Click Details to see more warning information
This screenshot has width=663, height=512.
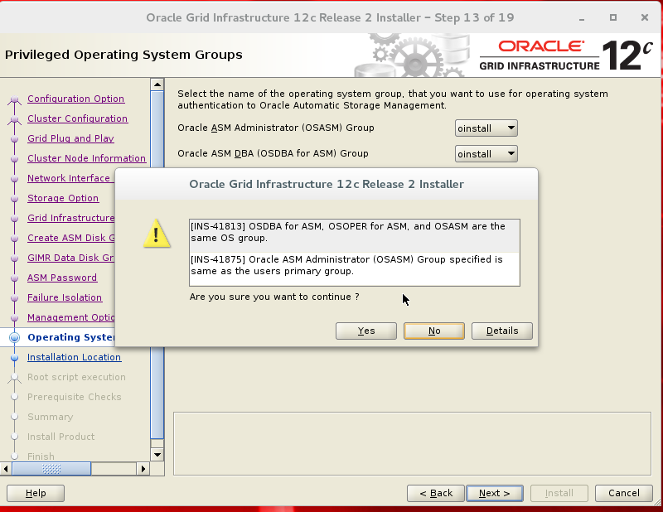(501, 331)
